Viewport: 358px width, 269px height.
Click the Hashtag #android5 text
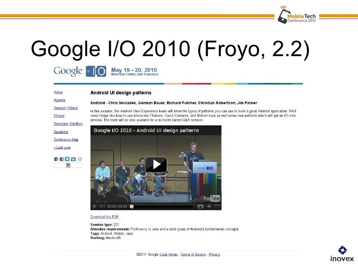tap(105, 238)
